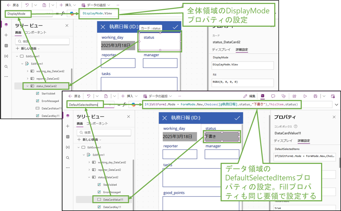Image resolution: width=341 pixels, height=211 pixels.
Task: Click the DefaultSelectedItems value field in the properties pane
Action: (305, 156)
